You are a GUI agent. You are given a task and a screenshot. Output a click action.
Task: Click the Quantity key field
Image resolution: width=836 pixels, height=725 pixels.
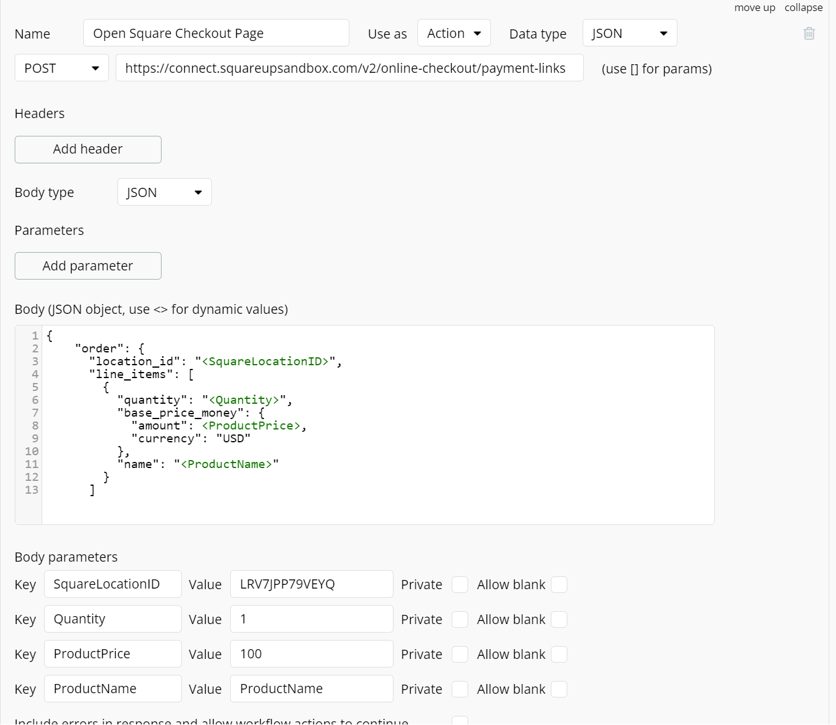click(x=113, y=619)
